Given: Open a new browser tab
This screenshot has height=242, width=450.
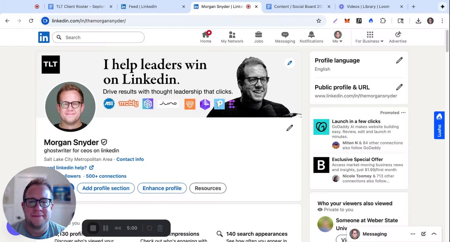Looking at the screenshot, I should click(413, 6).
